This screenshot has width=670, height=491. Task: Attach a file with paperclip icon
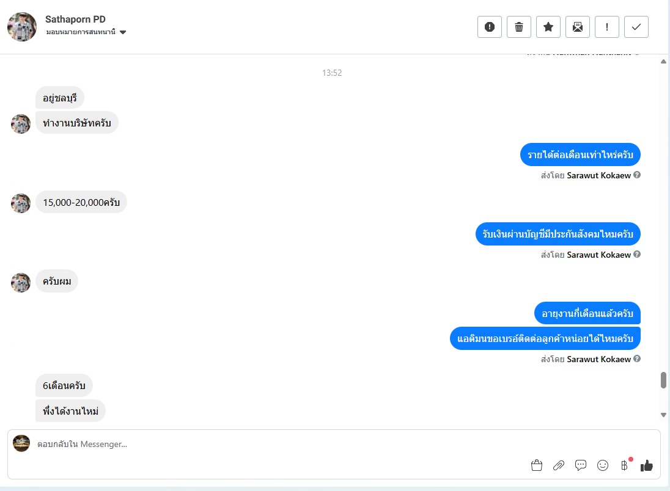(x=559, y=465)
